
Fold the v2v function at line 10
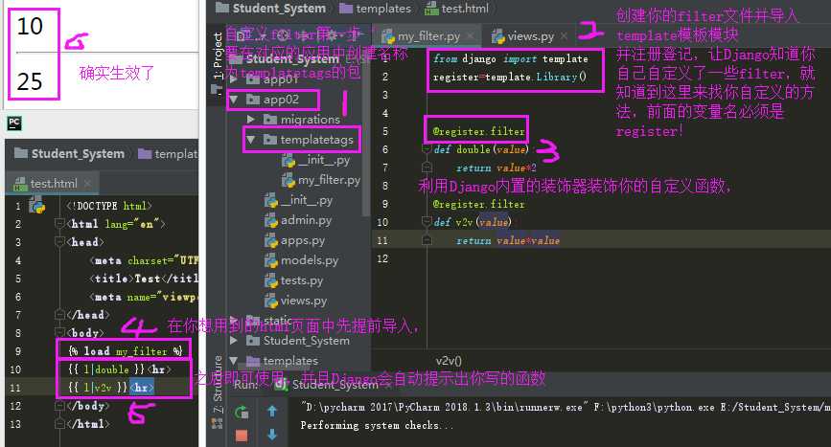click(427, 222)
